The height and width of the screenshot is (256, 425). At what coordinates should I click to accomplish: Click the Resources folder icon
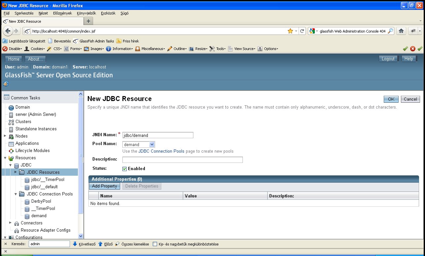click(11, 158)
